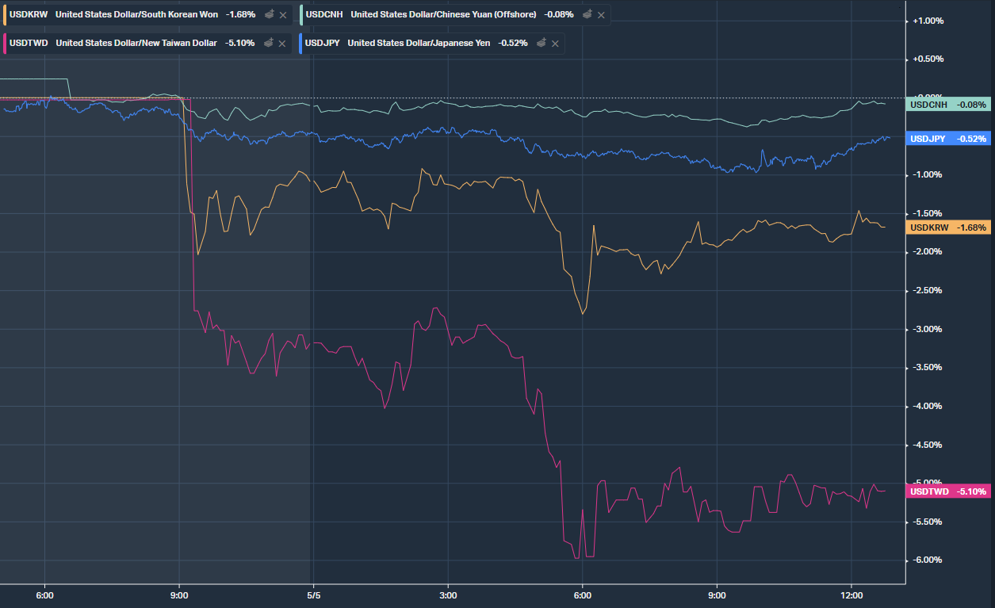
Task: Click the layers icon for USDCNH
Action: point(587,14)
